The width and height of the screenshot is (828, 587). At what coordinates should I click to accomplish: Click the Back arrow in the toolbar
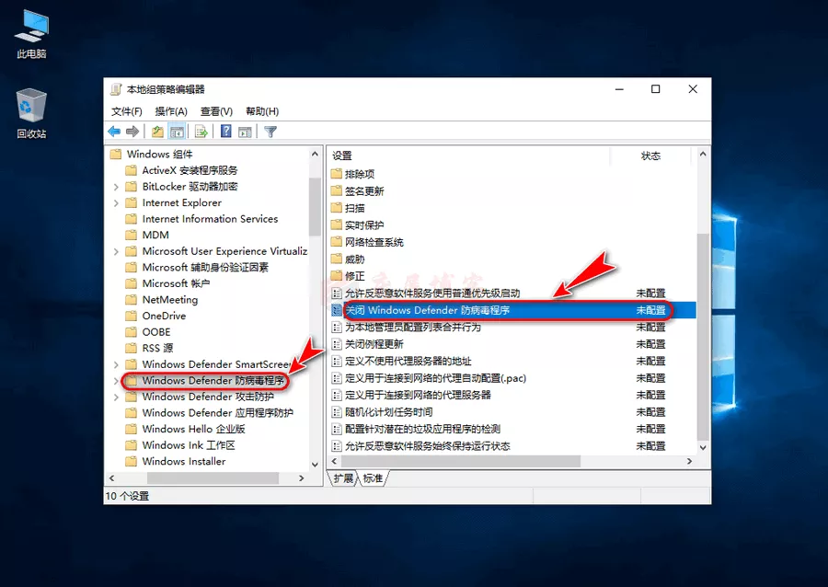tap(114, 132)
